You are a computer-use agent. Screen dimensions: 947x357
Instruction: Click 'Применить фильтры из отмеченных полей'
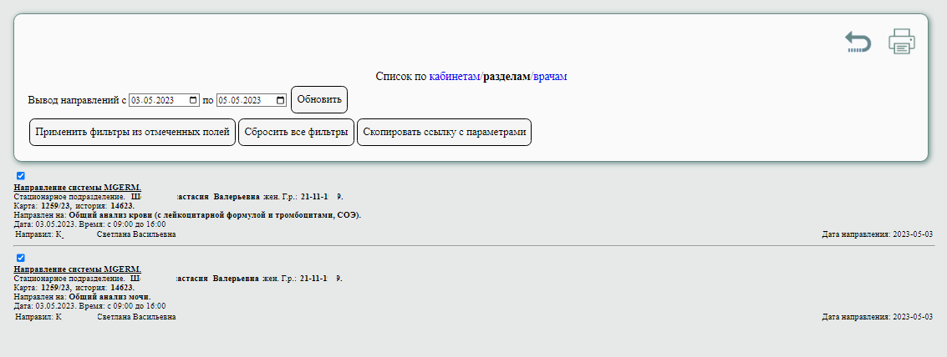point(132,133)
